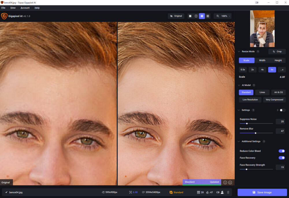This screenshot has width=289, height=198.
Task: Click the neutral face rating icon
Action: point(230,182)
